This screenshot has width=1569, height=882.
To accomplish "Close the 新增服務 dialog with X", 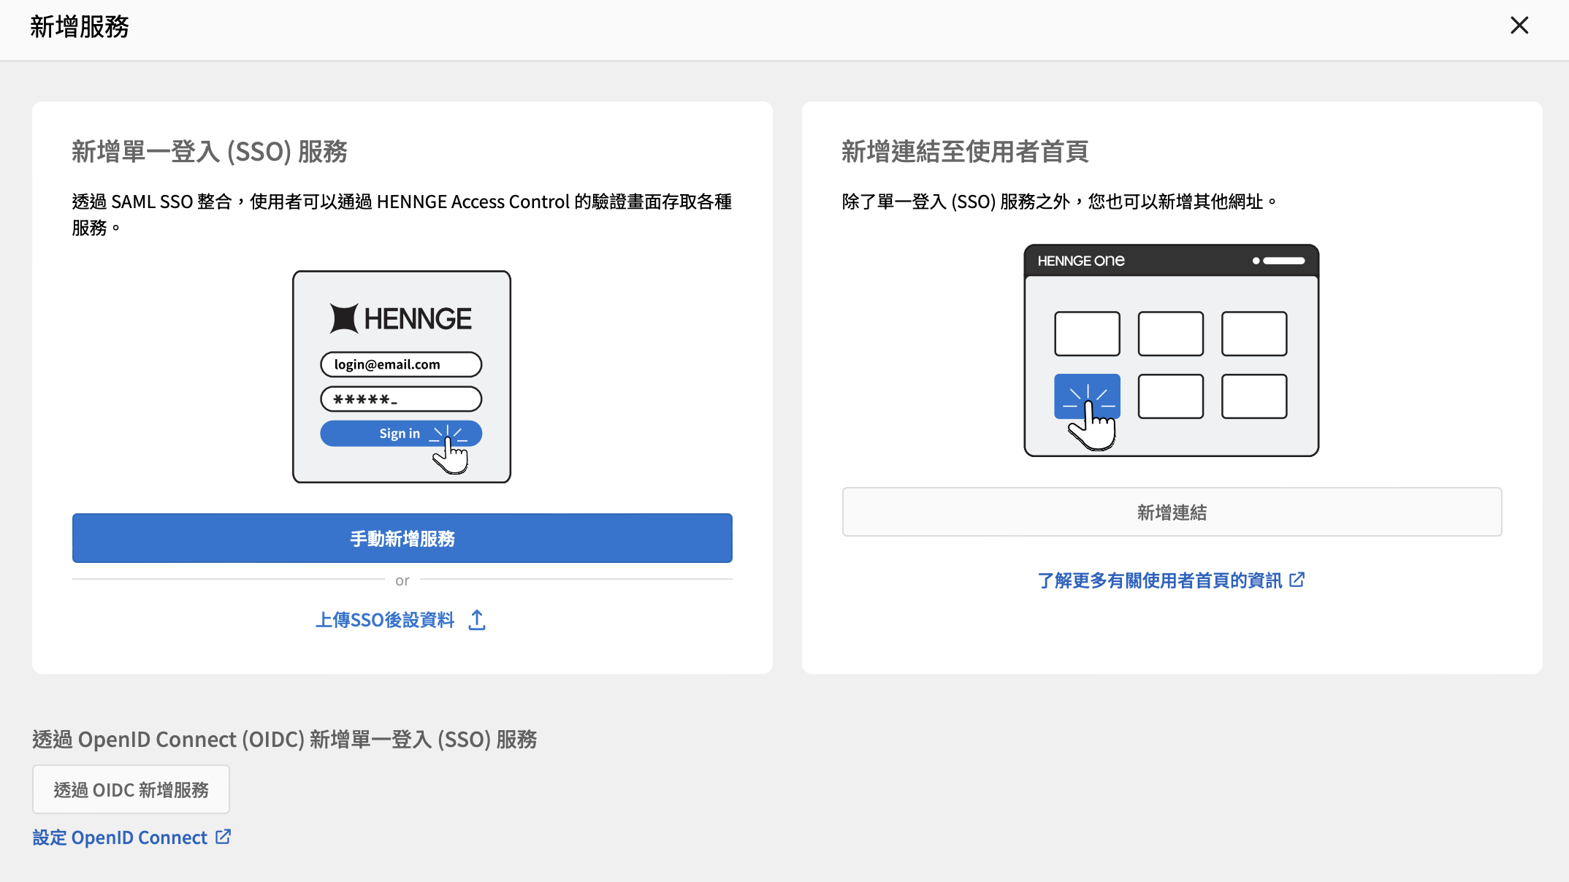I will (x=1519, y=26).
